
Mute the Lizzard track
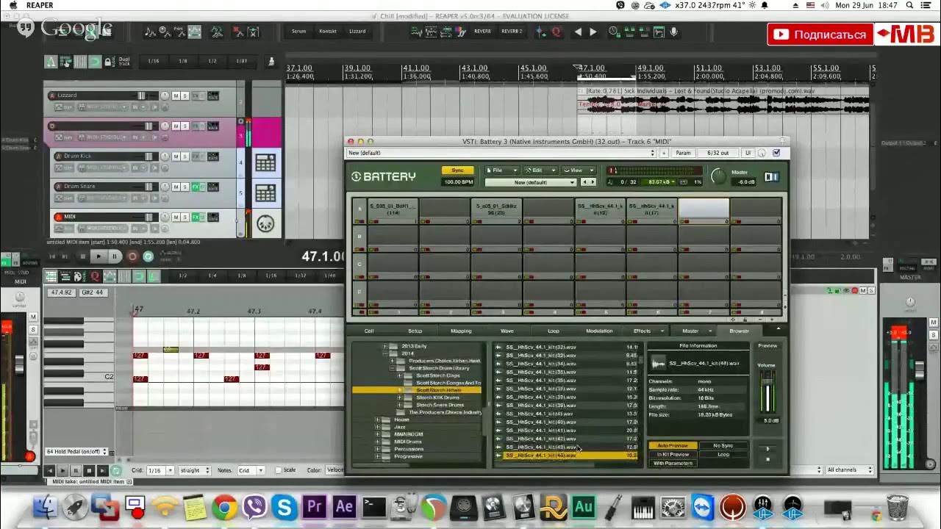click(x=176, y=96)
